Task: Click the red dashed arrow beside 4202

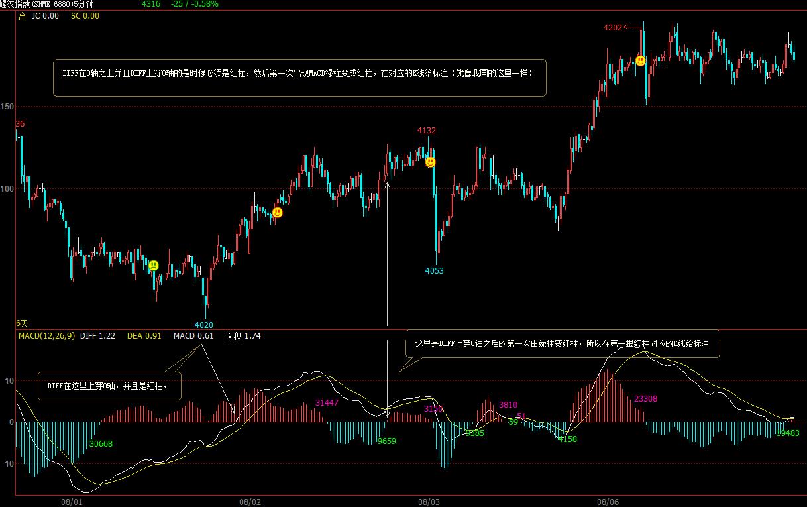Action: [633, 27]
